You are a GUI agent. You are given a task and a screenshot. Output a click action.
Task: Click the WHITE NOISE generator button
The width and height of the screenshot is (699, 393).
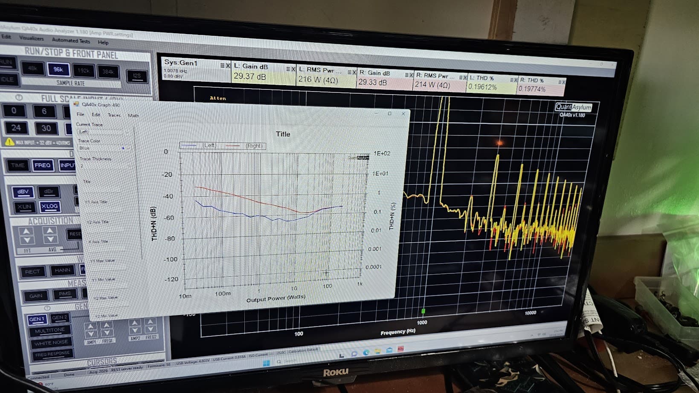(x=51, y=343)
